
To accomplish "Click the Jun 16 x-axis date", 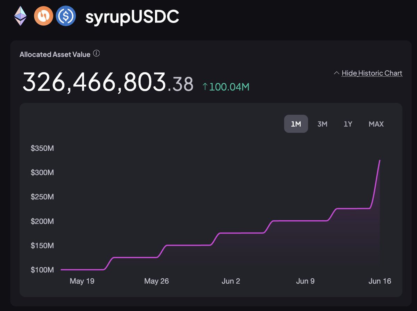I will pyautogui.click(x=380, y=281).
